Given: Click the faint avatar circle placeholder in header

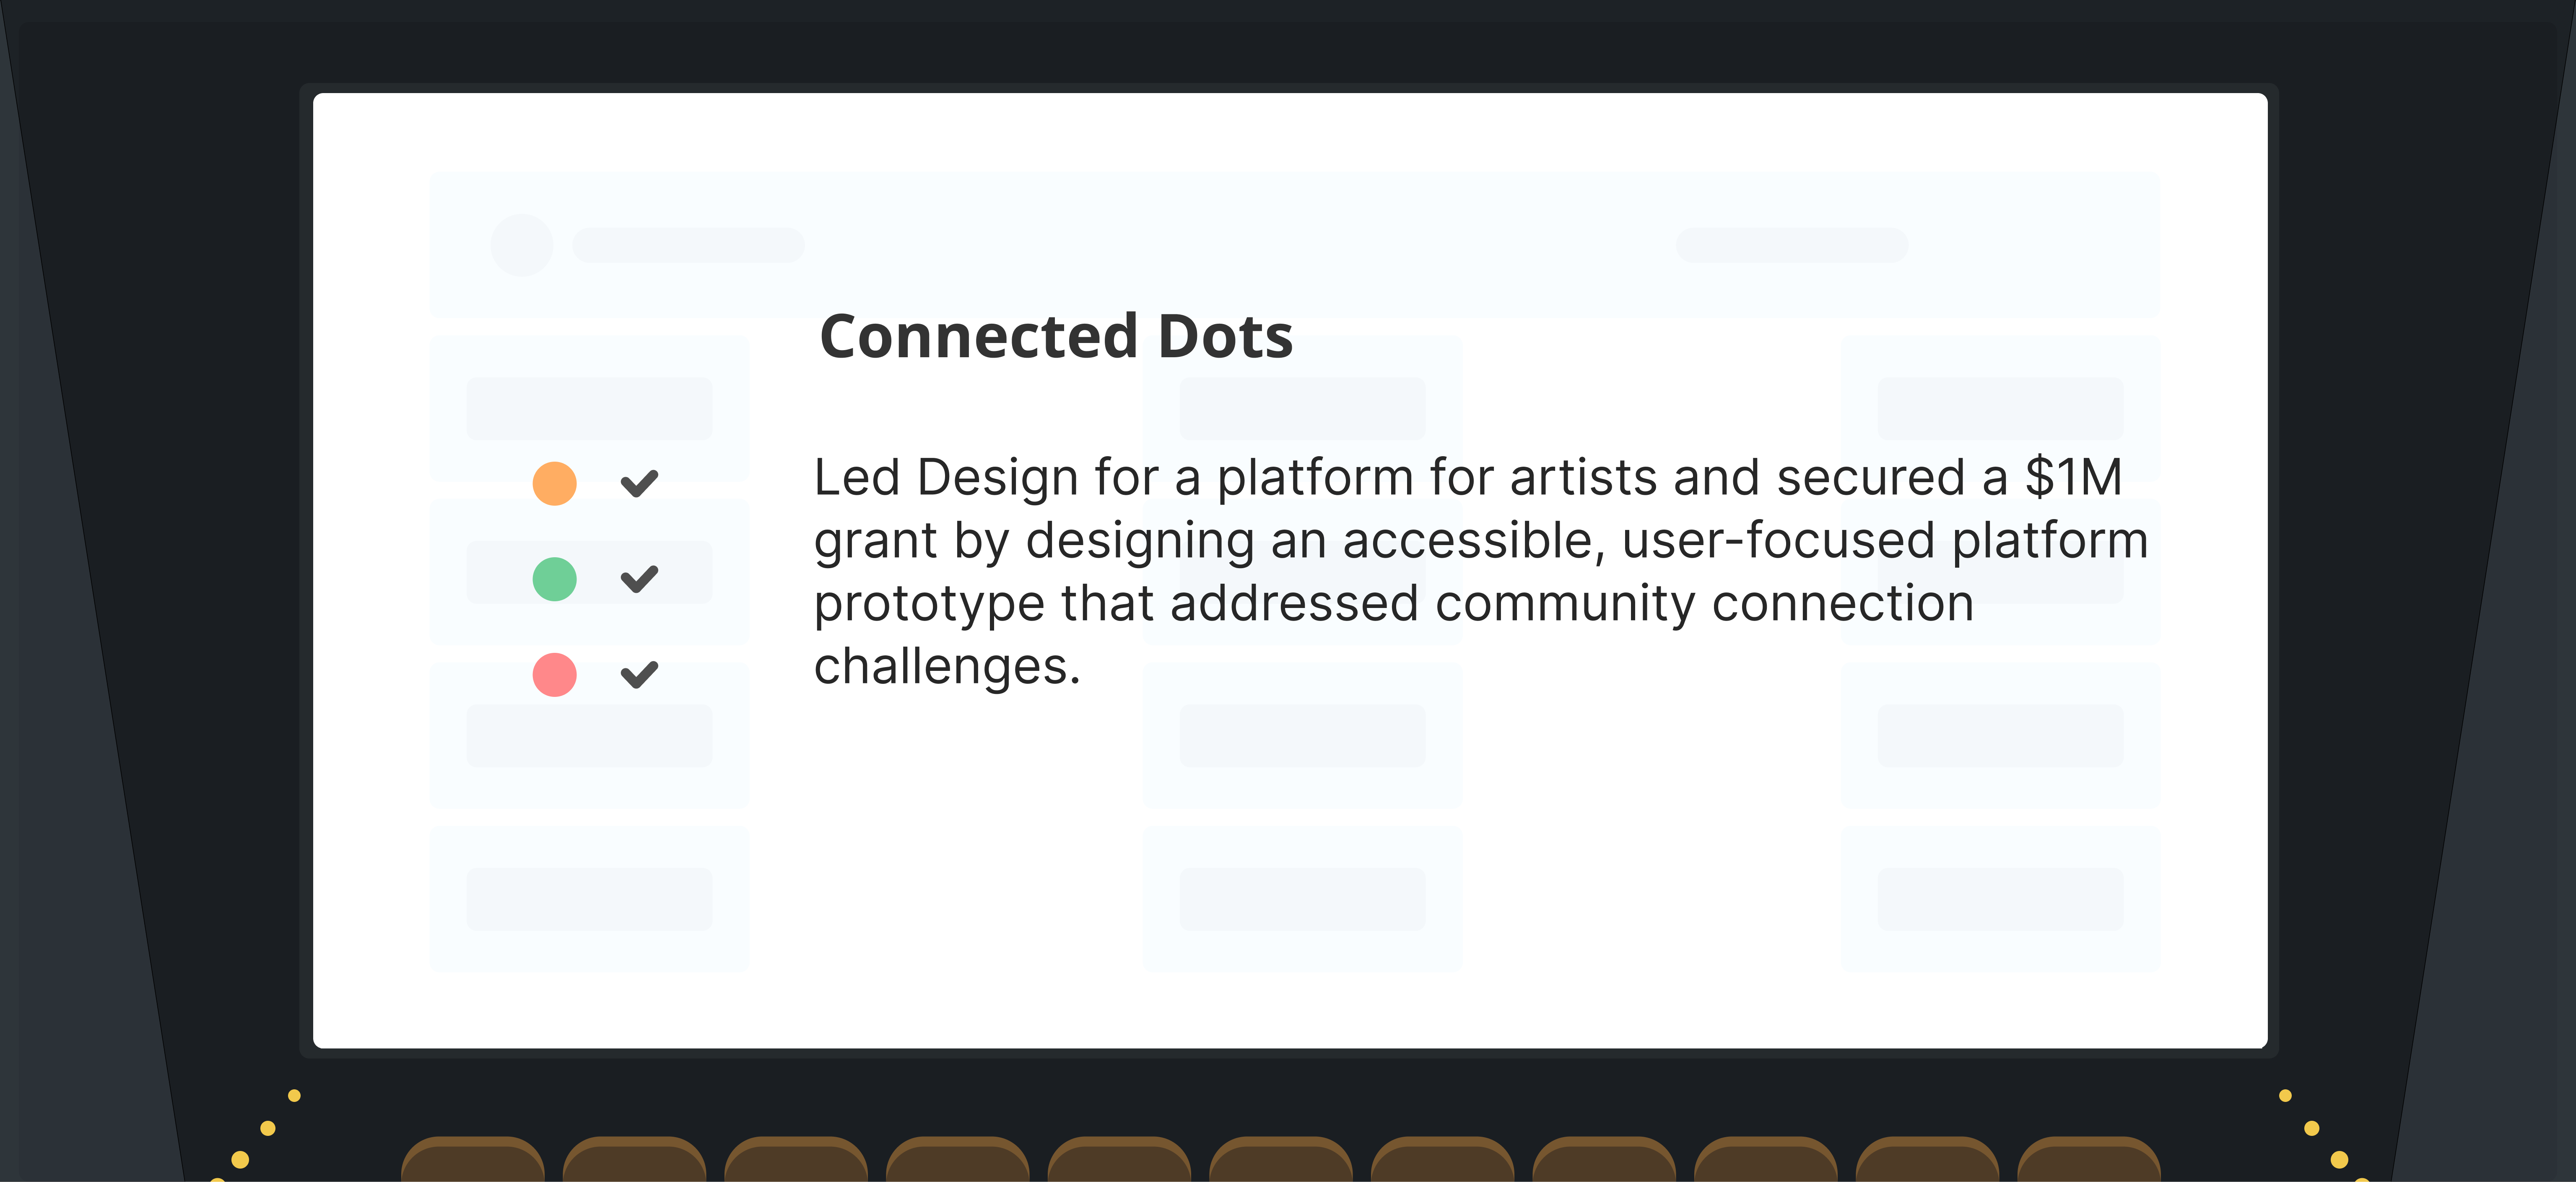Looking at the screenshot, I should 522,245.
